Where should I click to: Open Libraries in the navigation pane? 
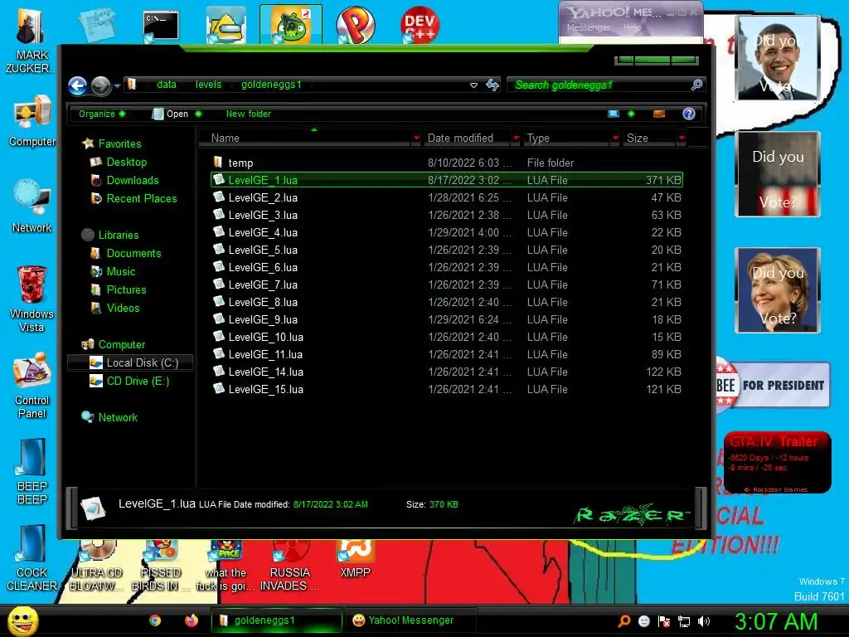[118, 235]
